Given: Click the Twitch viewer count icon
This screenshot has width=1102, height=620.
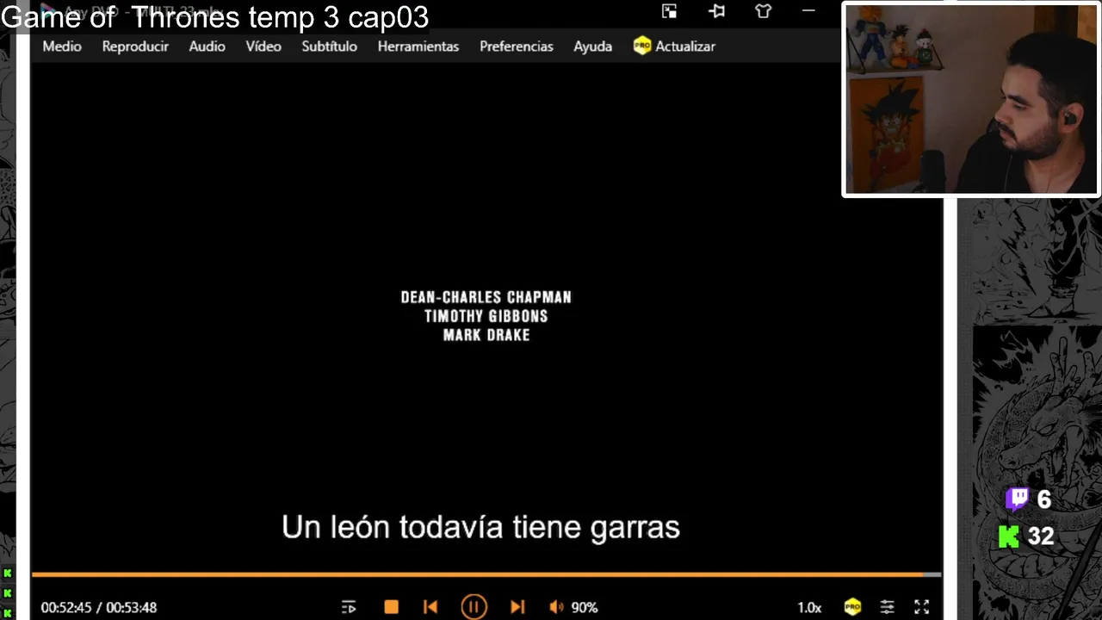Looking at the screenshot, I should 1017,499.
